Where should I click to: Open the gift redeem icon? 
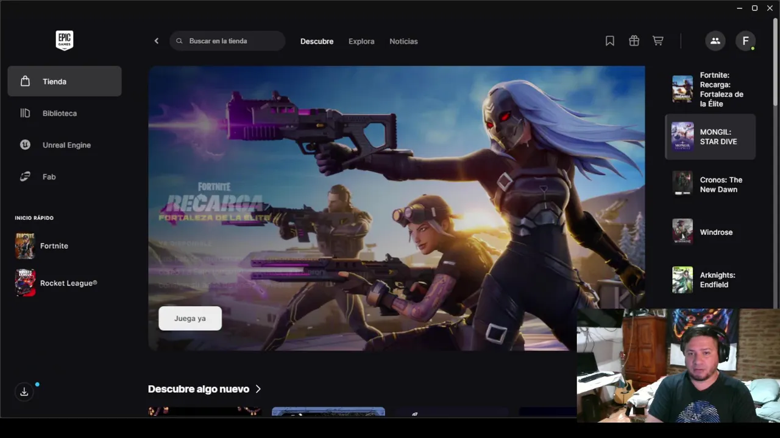(x=634, y=41)
